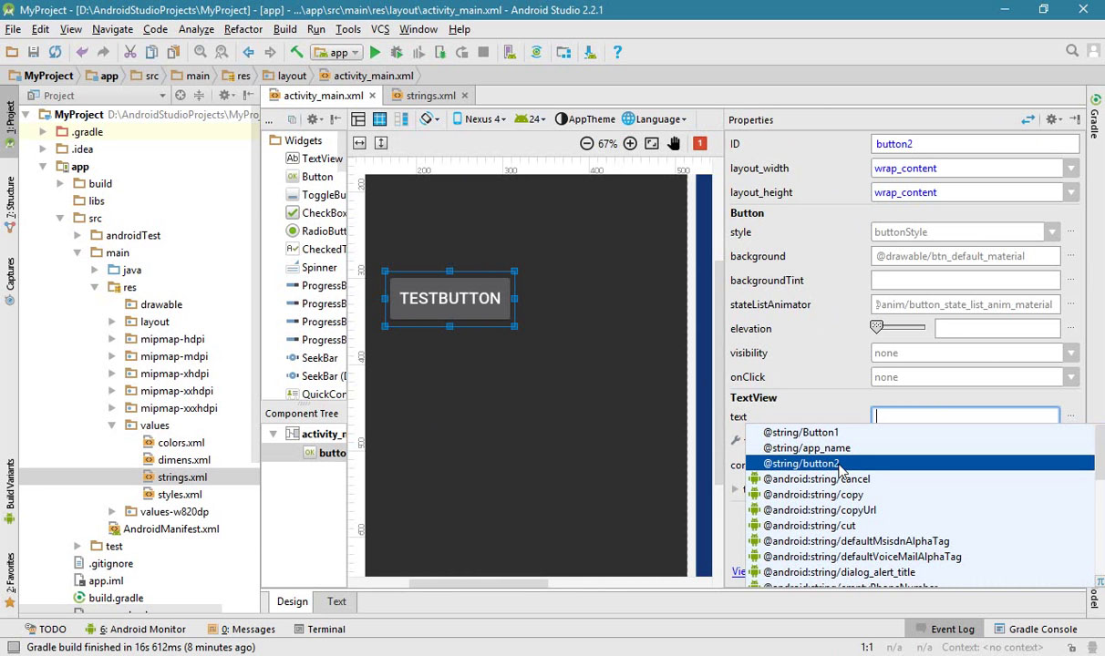
Task: Start debugging with the bug icon
Action: click(x=397, y=52)
